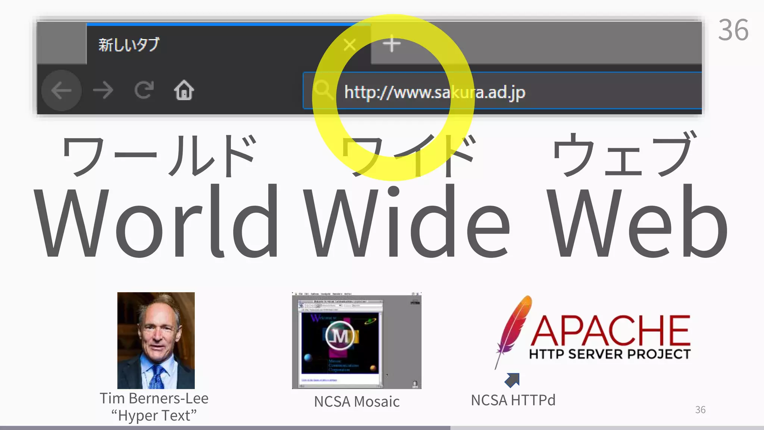Image resolution: width=764 pixels, height=430 pixels.
Task: Click the large Wide heading word
Action: (407, 221)
